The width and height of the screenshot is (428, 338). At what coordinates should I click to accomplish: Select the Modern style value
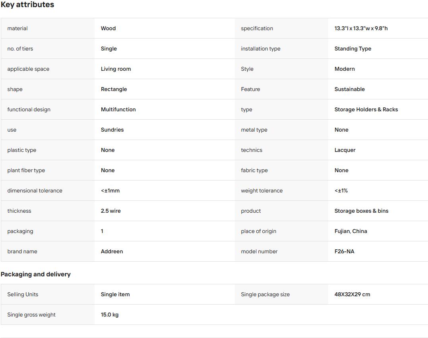coord(345,69)
